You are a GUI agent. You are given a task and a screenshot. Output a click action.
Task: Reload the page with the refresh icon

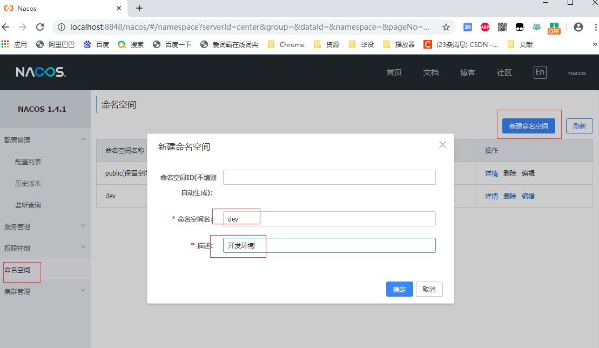click(x=40, y=27)
